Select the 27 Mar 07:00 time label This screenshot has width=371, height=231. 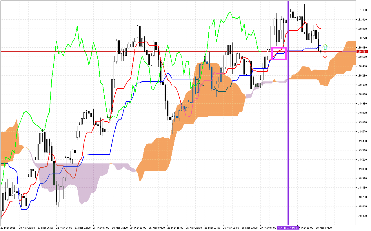[x=269, y=228]
